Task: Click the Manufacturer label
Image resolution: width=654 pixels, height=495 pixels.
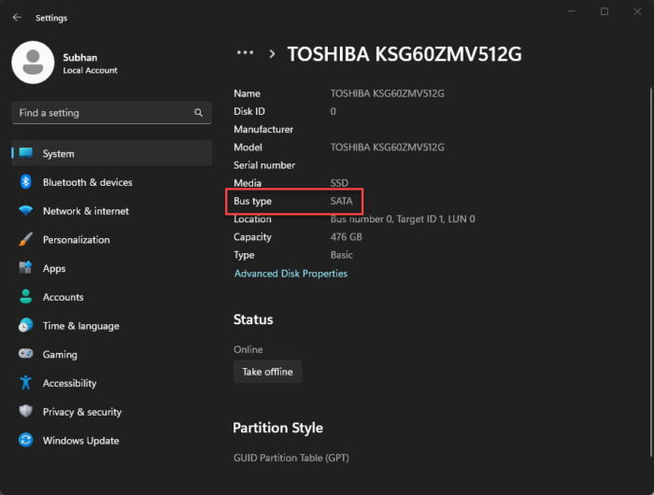Action: coord(263,129)
